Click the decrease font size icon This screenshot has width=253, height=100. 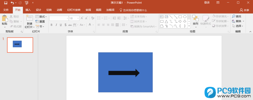[86, 18]
